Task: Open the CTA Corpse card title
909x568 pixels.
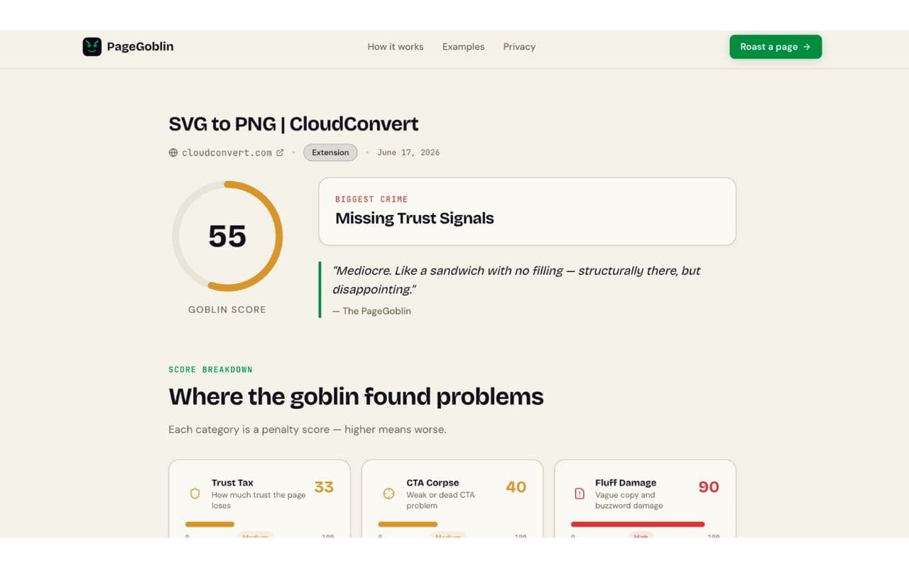Action: point(432,483)
